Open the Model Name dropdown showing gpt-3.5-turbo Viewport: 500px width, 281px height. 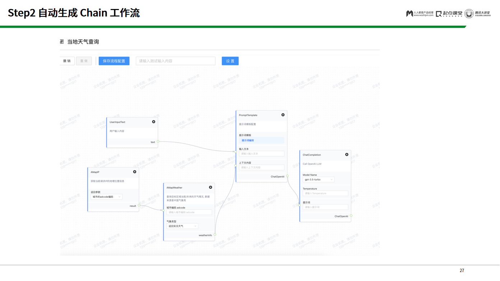pos(319,179)
